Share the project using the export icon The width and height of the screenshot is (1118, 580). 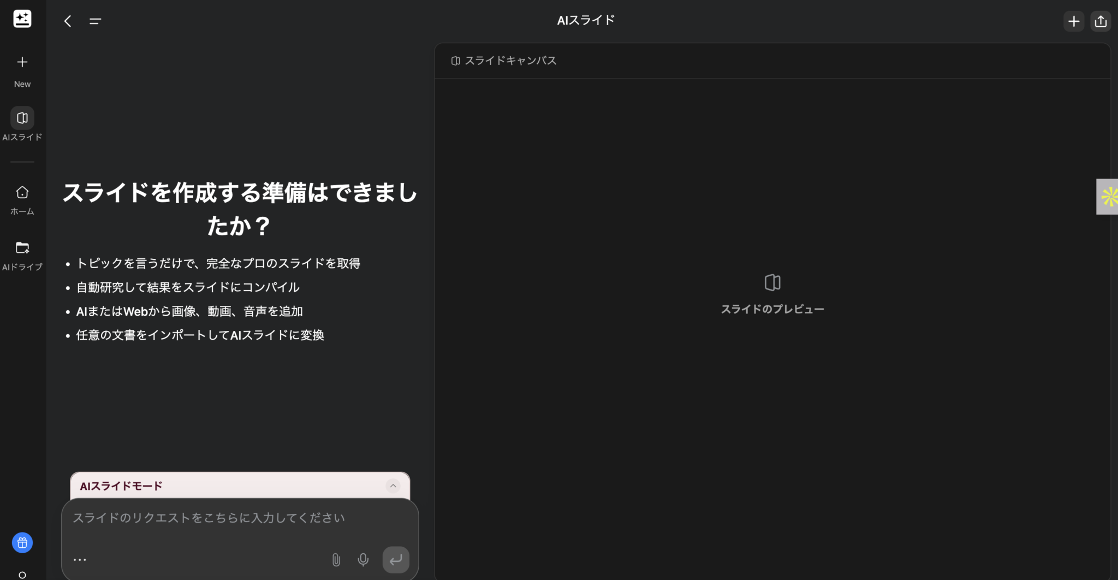pyautogui.click(x=1101, y=21)
